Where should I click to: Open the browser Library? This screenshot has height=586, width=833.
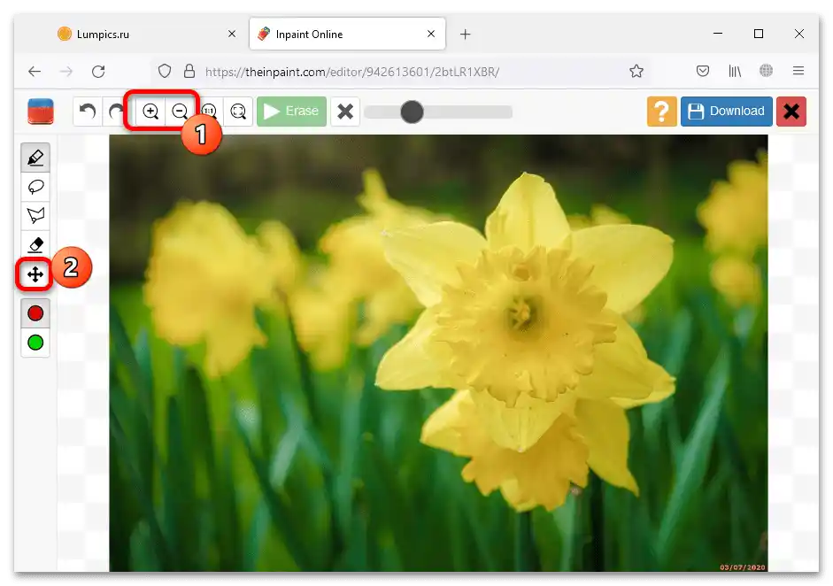click(x=735, y=71)
